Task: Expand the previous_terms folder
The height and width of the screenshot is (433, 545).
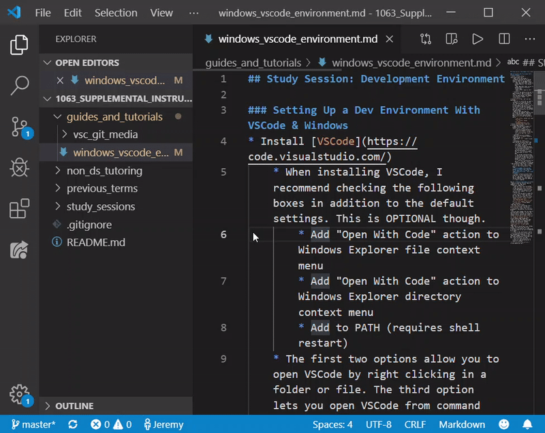Action: coord(58,188)
